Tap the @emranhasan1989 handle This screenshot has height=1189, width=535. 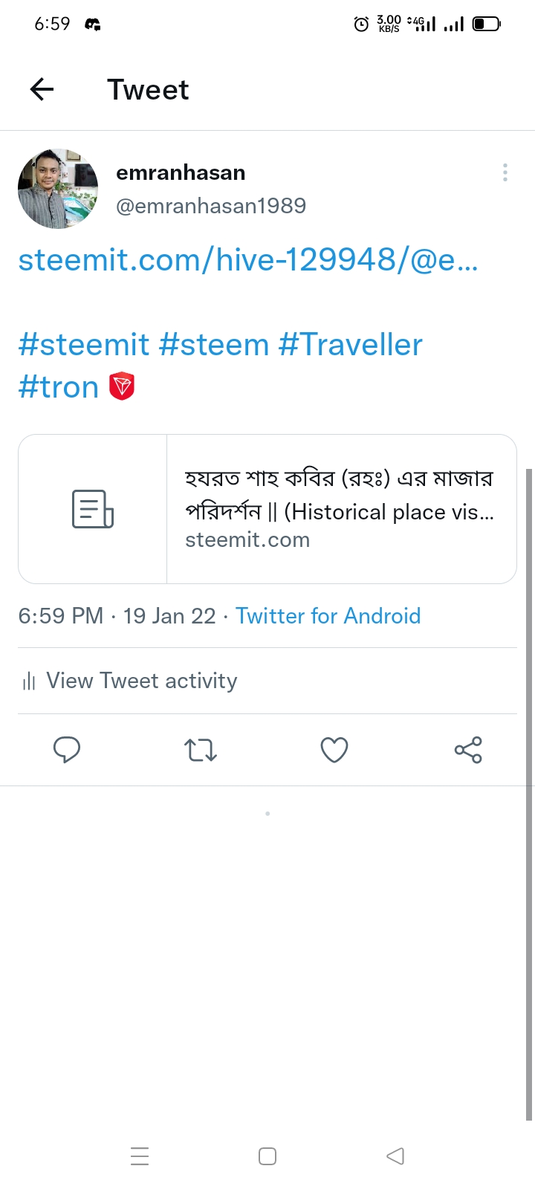(211, 206)
